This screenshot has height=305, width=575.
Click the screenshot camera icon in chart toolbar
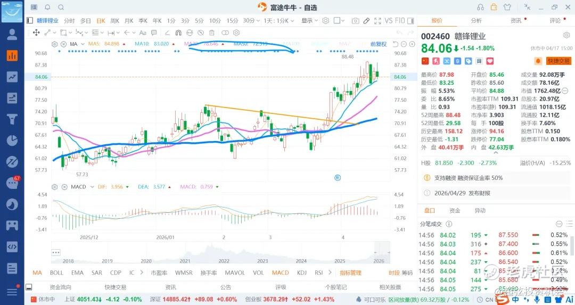[355, 21]
